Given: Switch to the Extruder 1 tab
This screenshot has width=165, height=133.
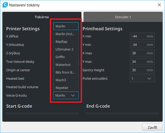Looking at the screenshot, I should [x=123, y=17].
